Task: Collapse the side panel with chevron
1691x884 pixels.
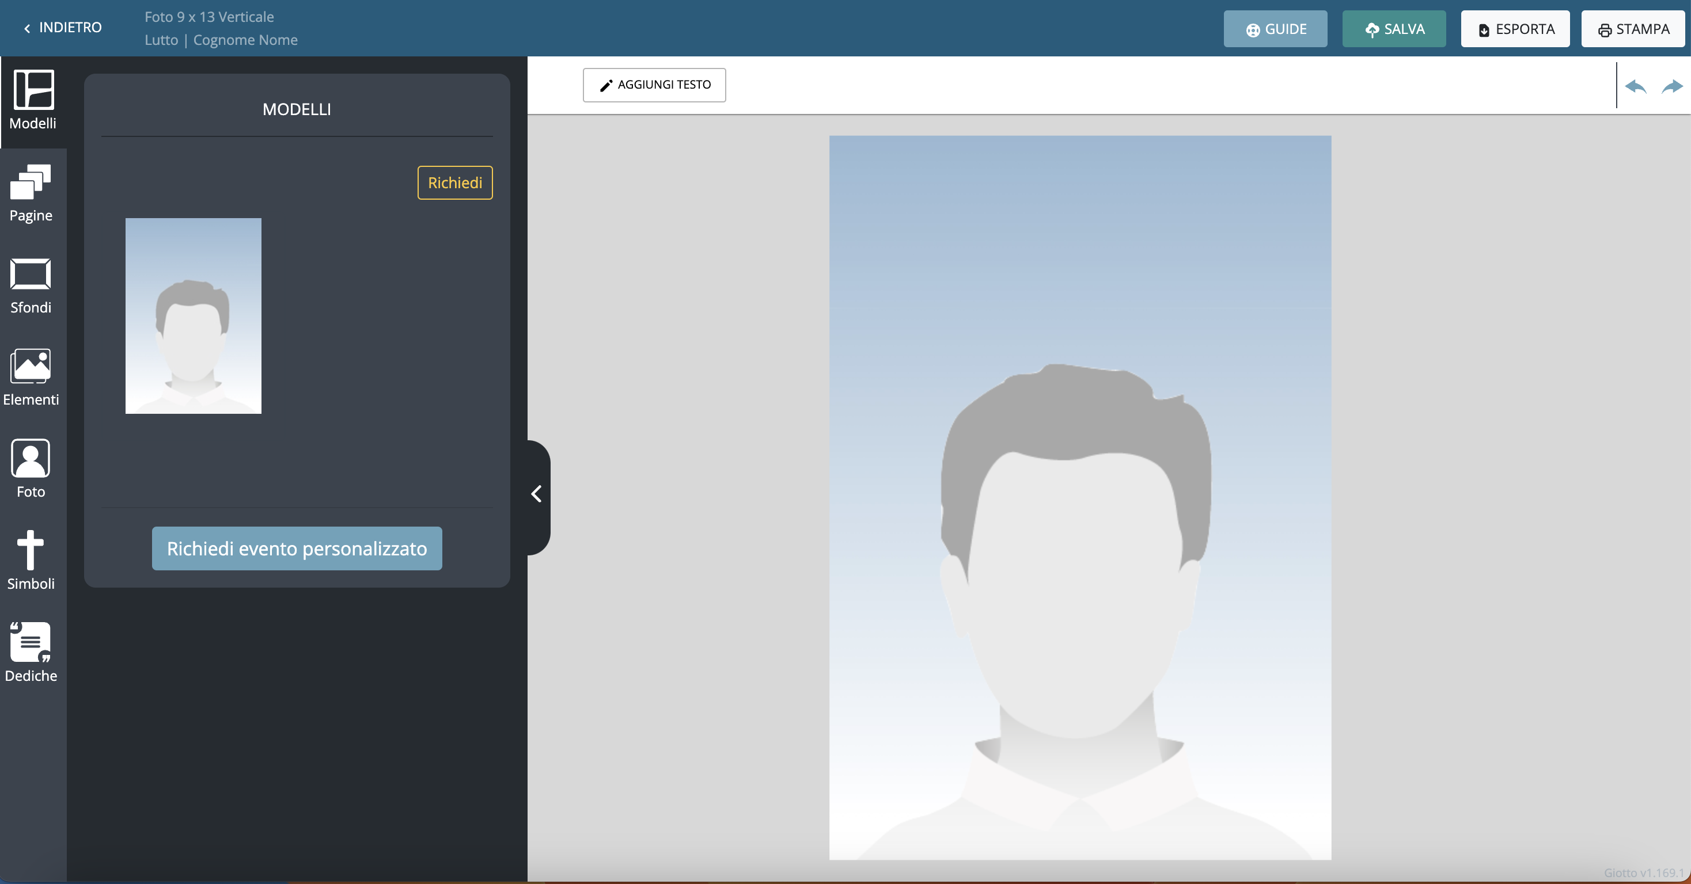Action: (536, 494)
